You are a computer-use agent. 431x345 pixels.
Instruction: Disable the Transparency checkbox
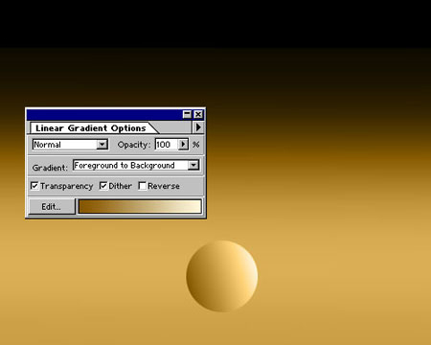pyautogui.click(x=34, y=186)
